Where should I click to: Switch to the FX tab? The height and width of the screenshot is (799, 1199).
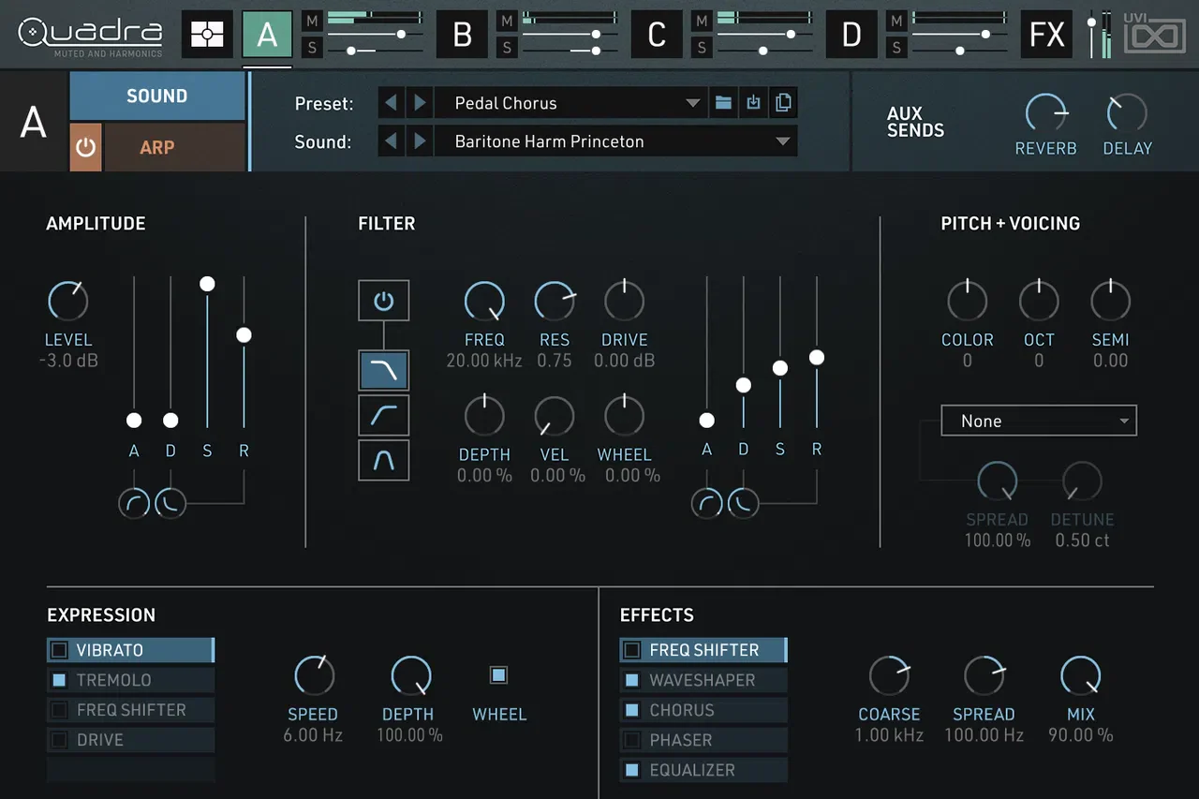[1046, 35]
